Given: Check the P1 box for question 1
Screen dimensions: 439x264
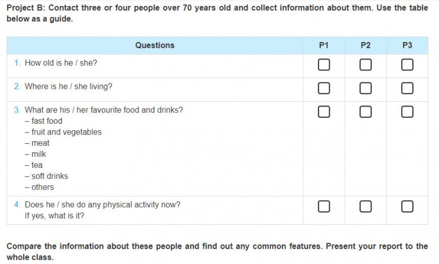Looking at the screenshot, I should [323, 65].
